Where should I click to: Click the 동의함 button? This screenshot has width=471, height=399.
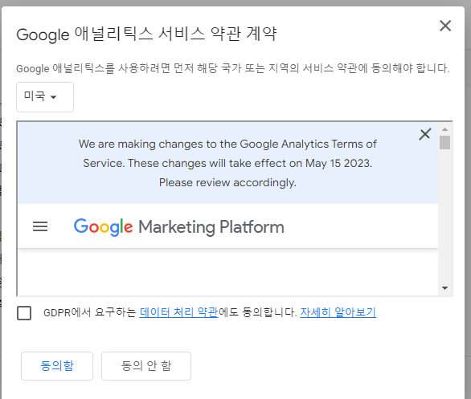57,366
